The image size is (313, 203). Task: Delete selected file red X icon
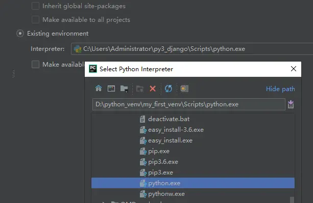pyautogui.click(x=153, y=89)
